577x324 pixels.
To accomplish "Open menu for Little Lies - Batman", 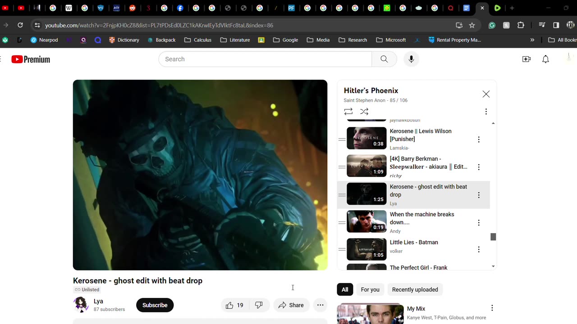I will (x=479, y=249).
